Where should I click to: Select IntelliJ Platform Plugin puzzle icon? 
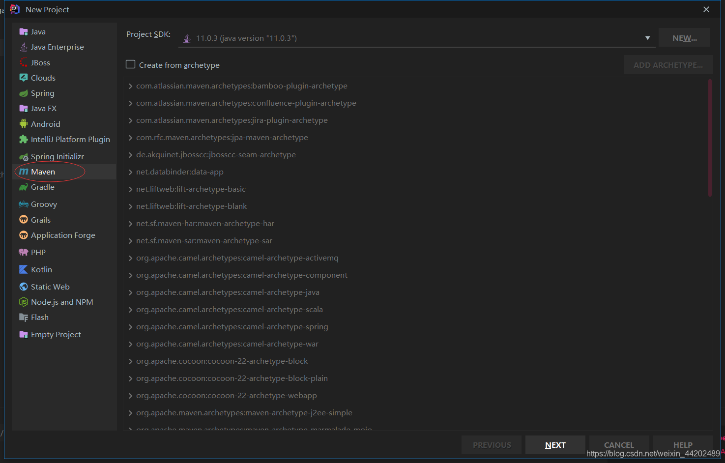coord(23,140)
